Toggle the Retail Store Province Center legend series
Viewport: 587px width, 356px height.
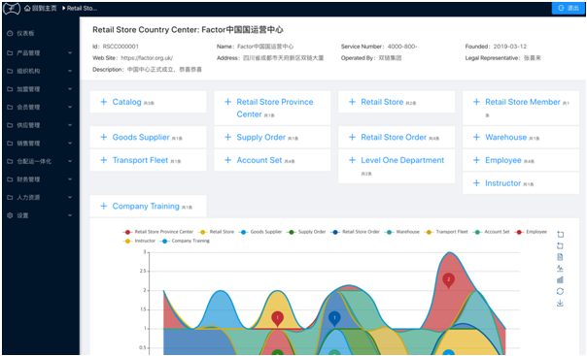(157, 232)
